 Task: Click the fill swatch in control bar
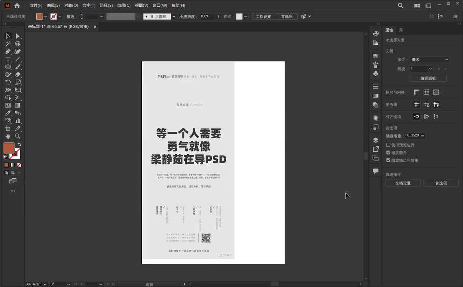point(39,16)
